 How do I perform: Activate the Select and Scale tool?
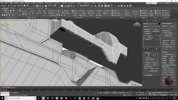pyautogui.click(x=43, y=6)
